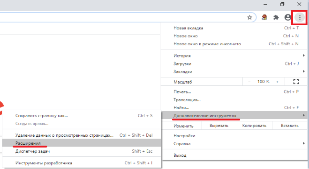Click the 100 % zoom value

tap(263, 82)
